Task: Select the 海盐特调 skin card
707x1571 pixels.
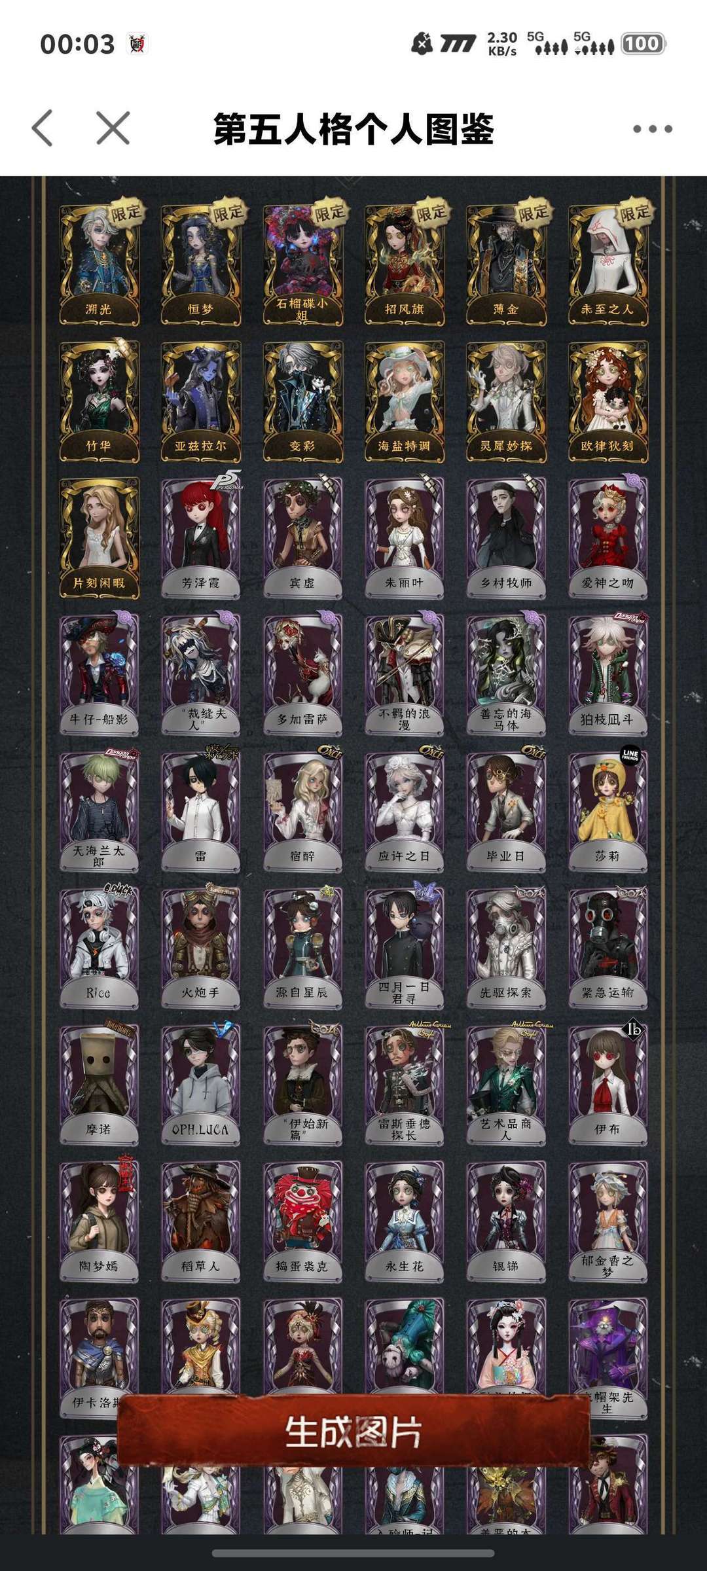Action: pyautogui.click(x=405, y=401)
